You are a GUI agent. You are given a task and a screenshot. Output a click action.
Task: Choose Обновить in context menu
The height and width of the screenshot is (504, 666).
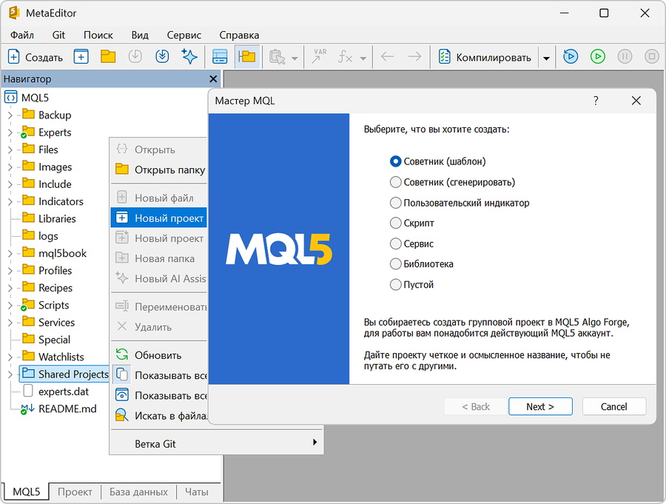pyautogui.click(x=159, y=355)
